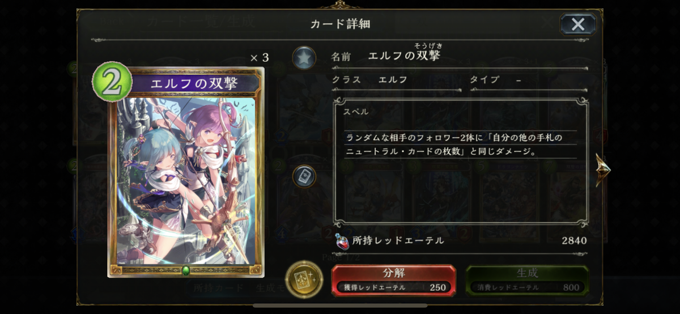The height and width of the screenshot is (314, 680).
Task: Click the card-flip icon beside description box
Action: tap(304, 176)
